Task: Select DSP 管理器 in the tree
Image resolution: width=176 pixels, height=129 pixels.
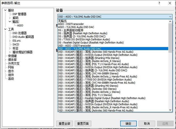Action: click(x=19, y=14)
